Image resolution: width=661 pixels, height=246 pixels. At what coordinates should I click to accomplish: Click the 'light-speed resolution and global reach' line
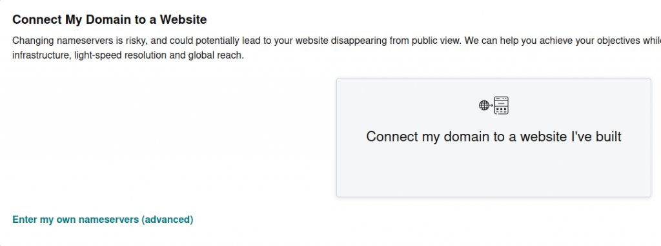tap(159, 55)
